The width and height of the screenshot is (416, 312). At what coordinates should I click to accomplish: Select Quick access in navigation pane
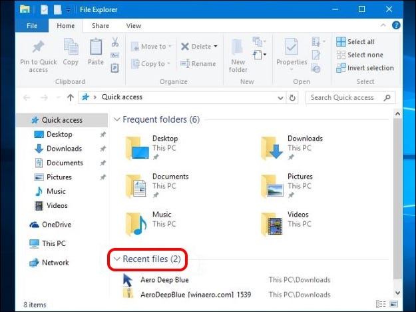coord(62,120)
